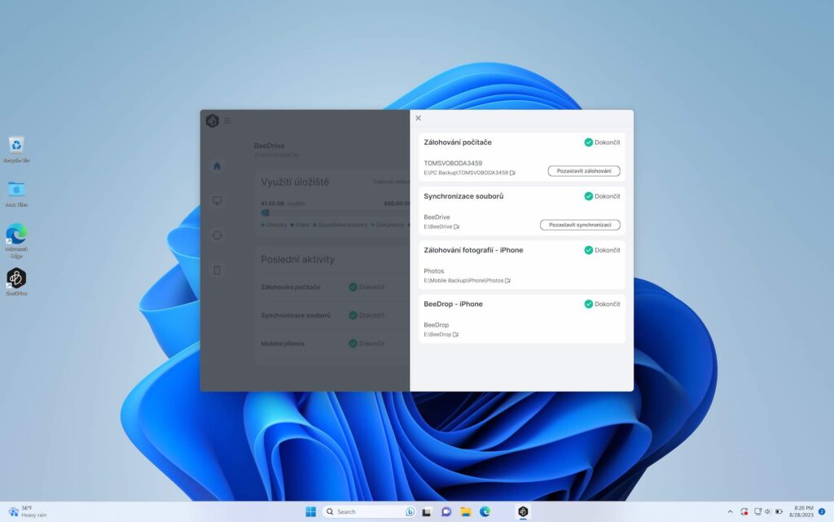Expand hidden system tray icons
Screen dimensions: 834x522
731,512
